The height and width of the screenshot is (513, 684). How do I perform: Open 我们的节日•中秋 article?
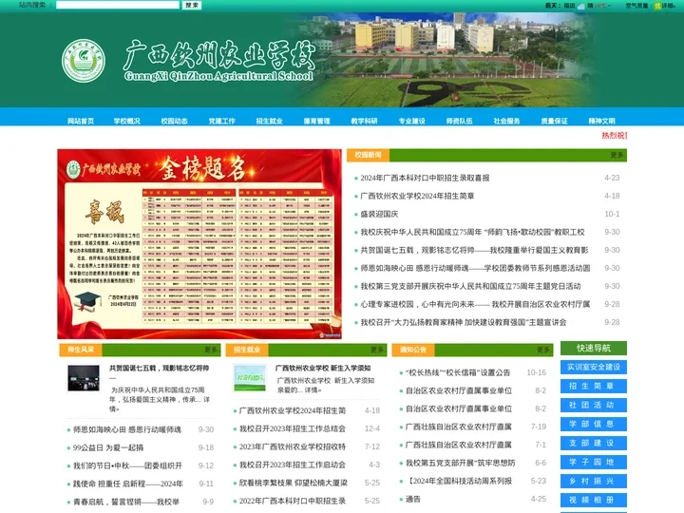click(127, 465)
